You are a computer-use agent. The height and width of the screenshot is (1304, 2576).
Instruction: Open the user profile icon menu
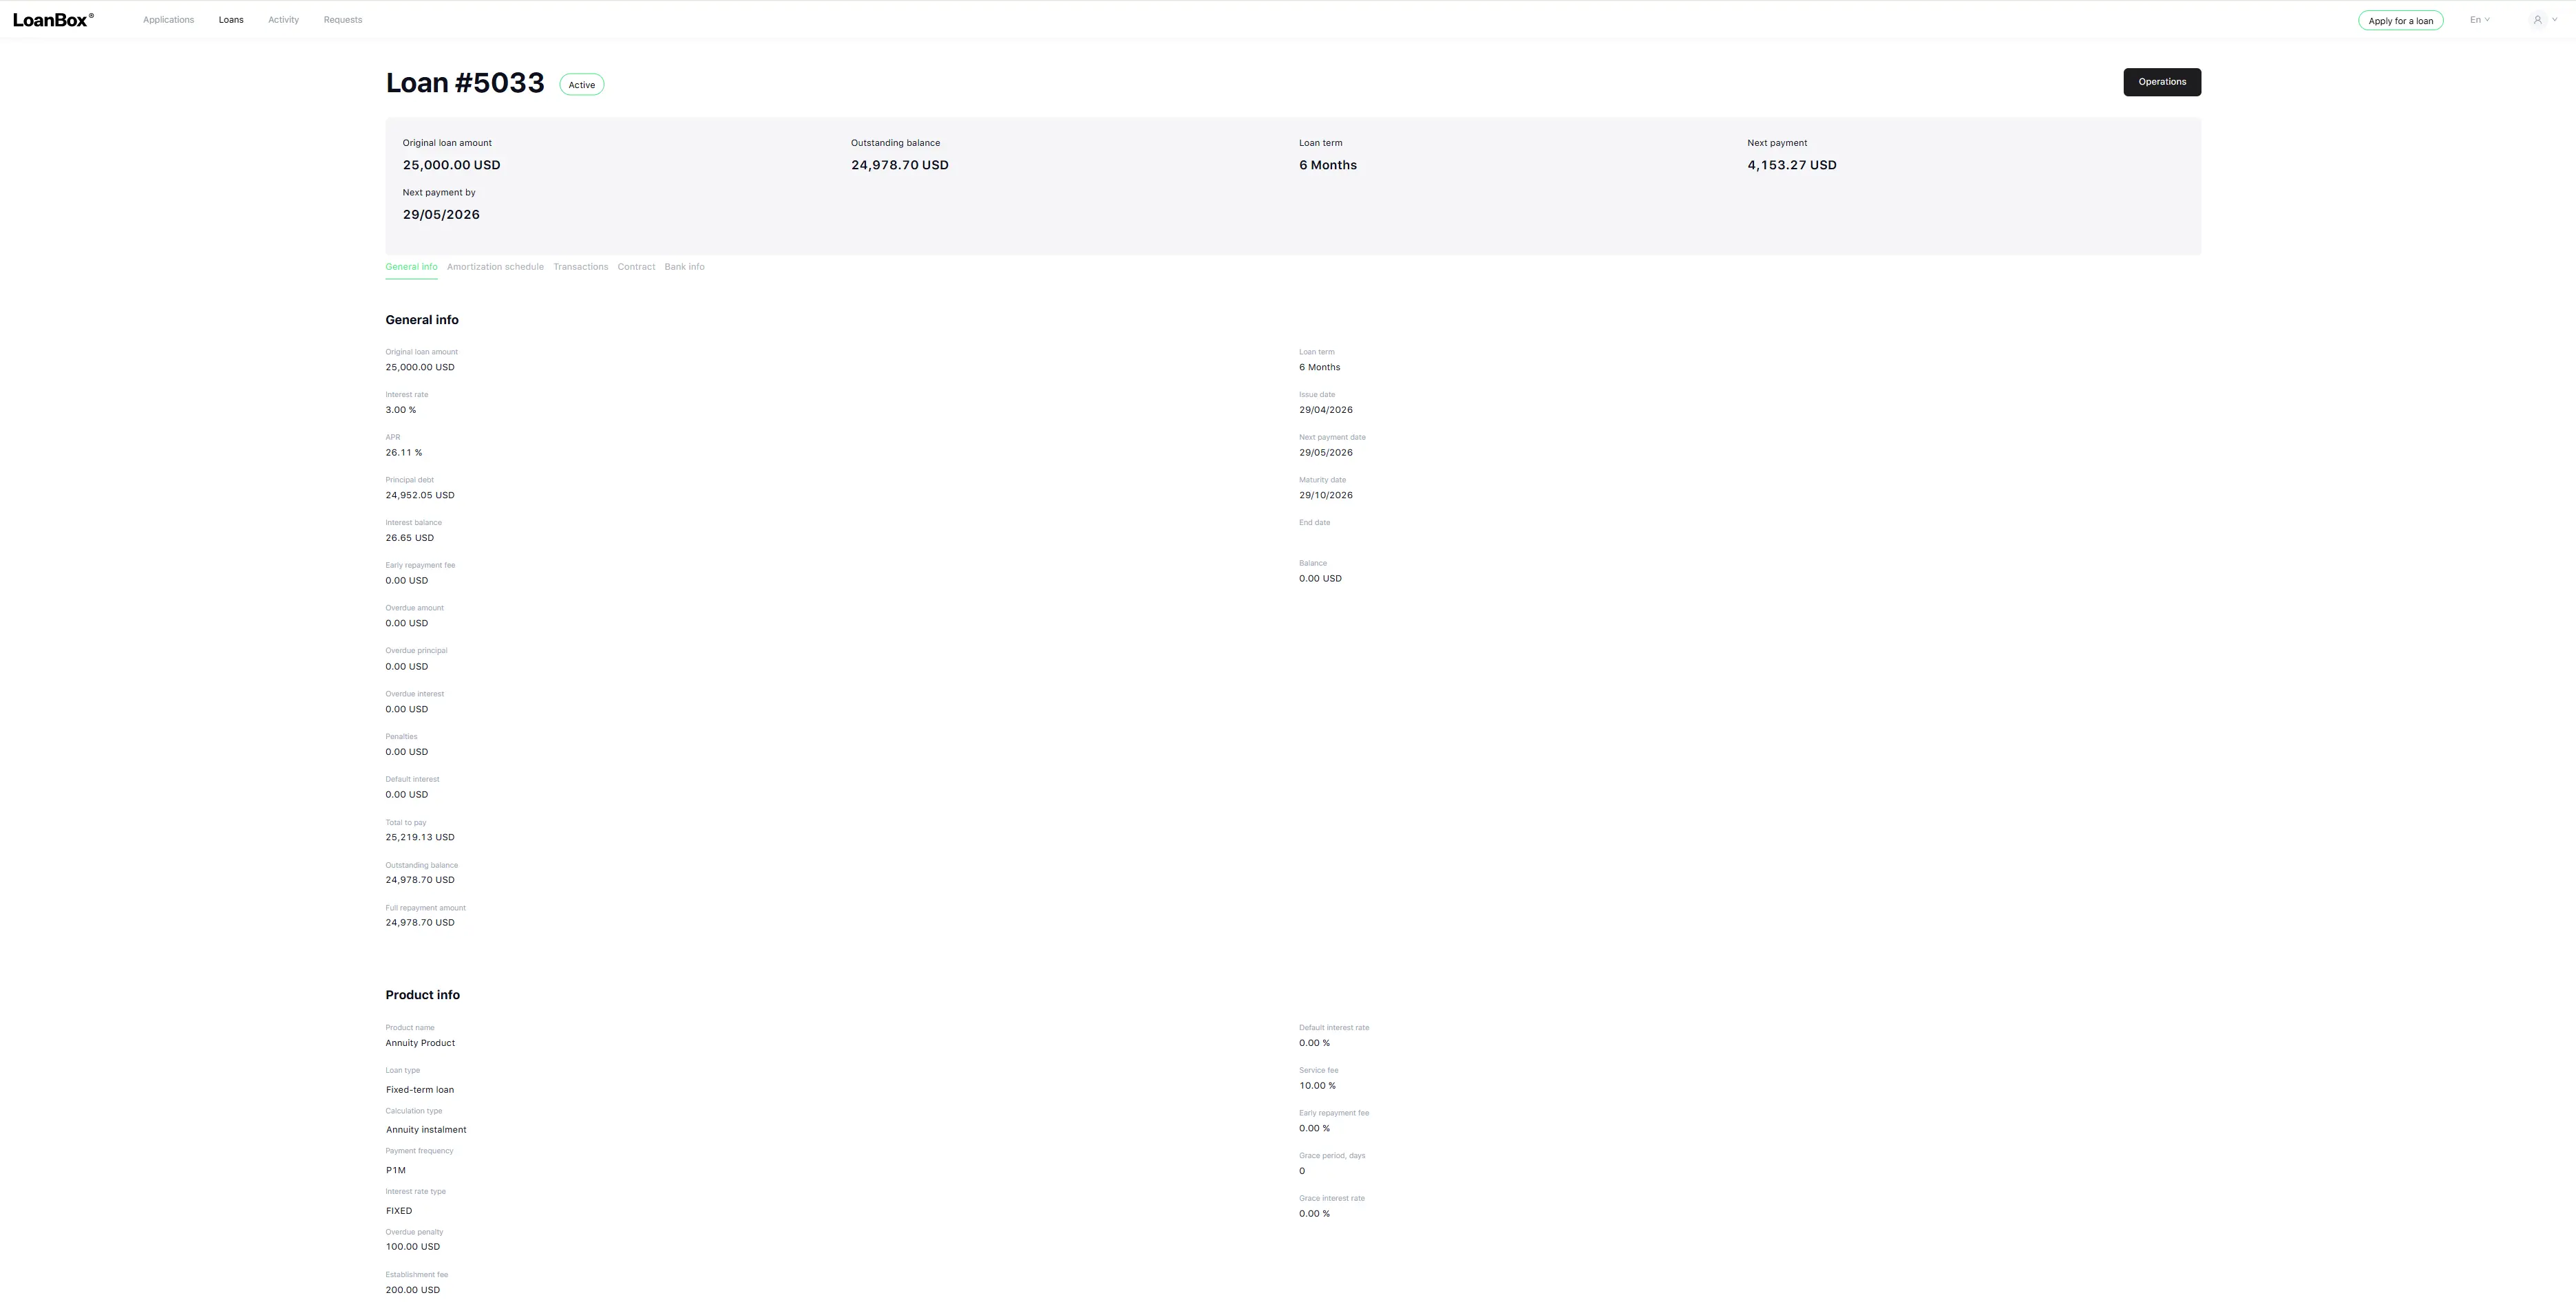point(2537,20)
